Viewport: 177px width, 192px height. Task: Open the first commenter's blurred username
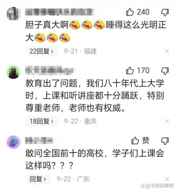pos(60,12)
